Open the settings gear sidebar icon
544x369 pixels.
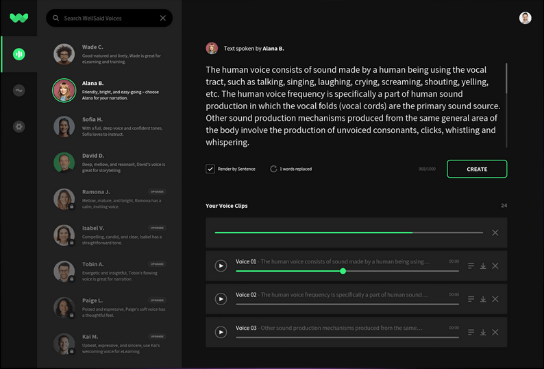[x=19, y=126]
